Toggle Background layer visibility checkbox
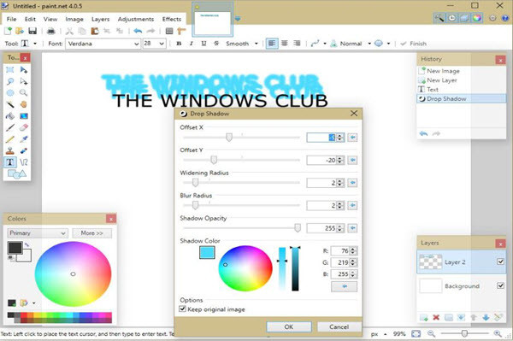This screenshot has width=513, height=341. (x=500, y=285)
